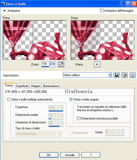Screen dimensions: 137x160
Task: Collapse the Anteprima section triangle
Action: coord(4,11)
